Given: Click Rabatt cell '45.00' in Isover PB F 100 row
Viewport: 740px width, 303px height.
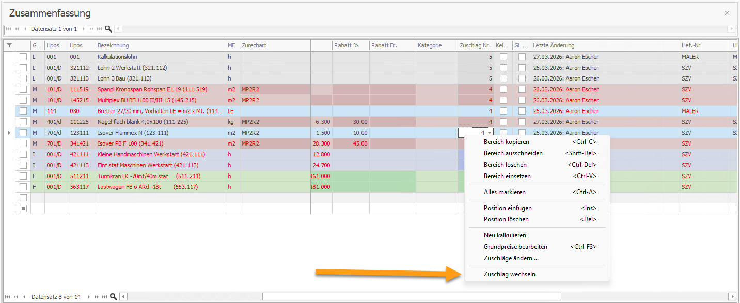Looking at the screenshot, I should tap(351, 143).
